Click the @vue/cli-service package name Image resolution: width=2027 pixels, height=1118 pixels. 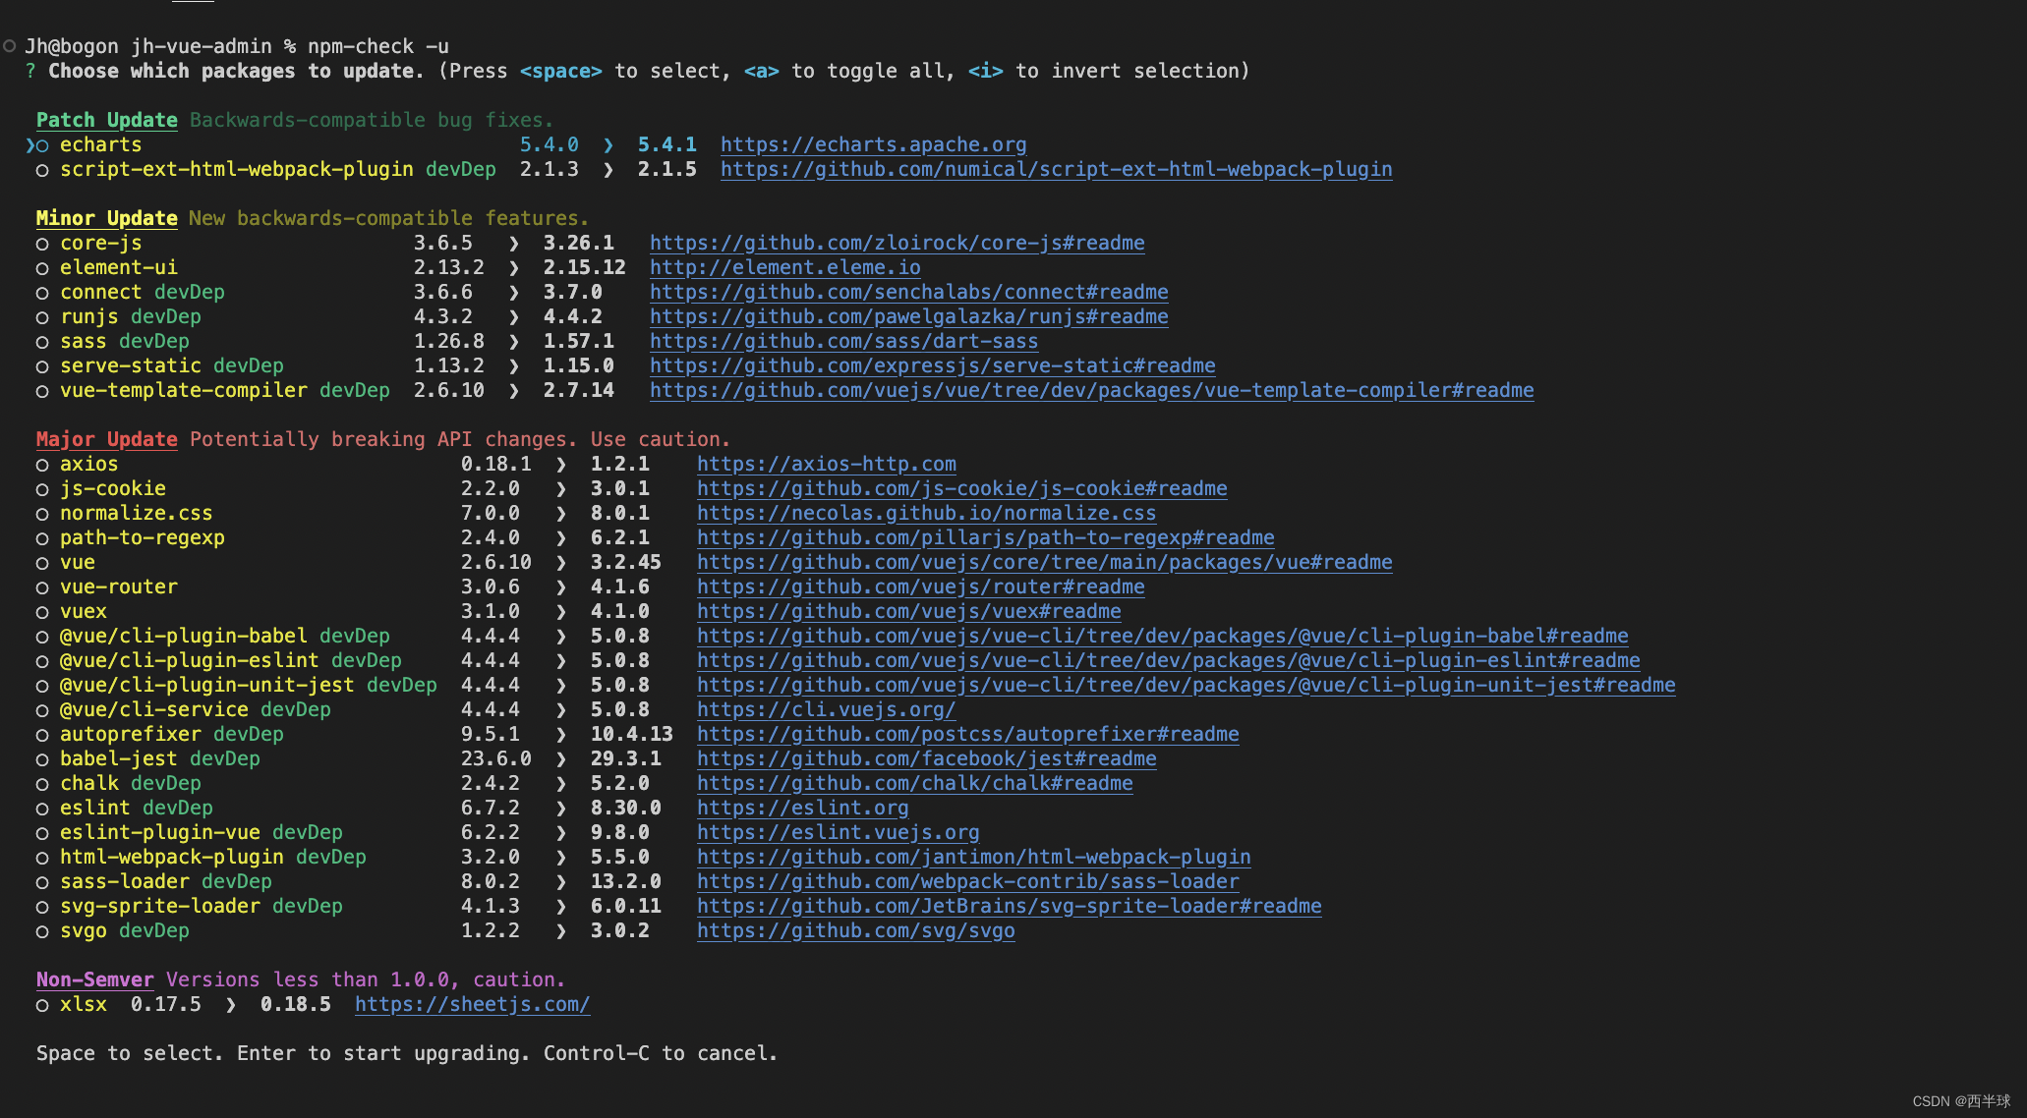point(153,710)
